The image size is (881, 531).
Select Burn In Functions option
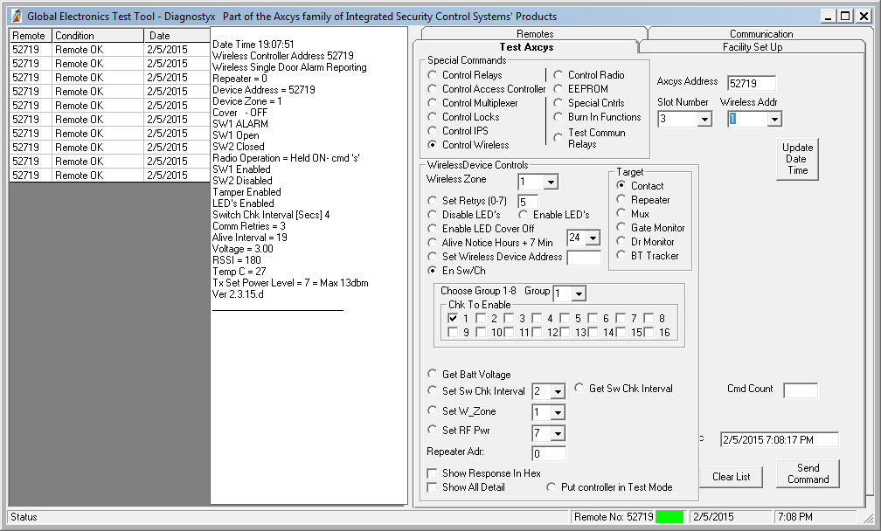pos(558,117)
